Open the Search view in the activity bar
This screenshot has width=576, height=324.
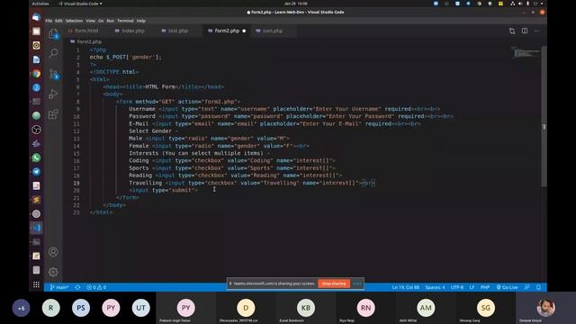(53, 53)
